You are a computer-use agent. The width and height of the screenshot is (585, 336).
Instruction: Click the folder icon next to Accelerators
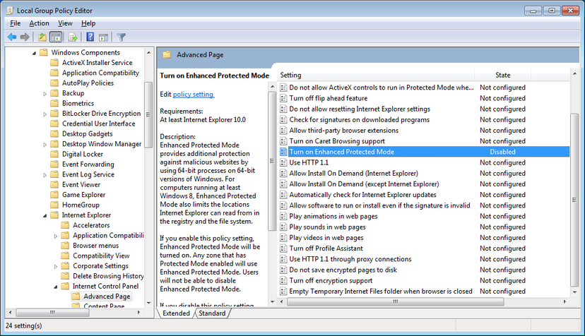click(x=65, y=225)
